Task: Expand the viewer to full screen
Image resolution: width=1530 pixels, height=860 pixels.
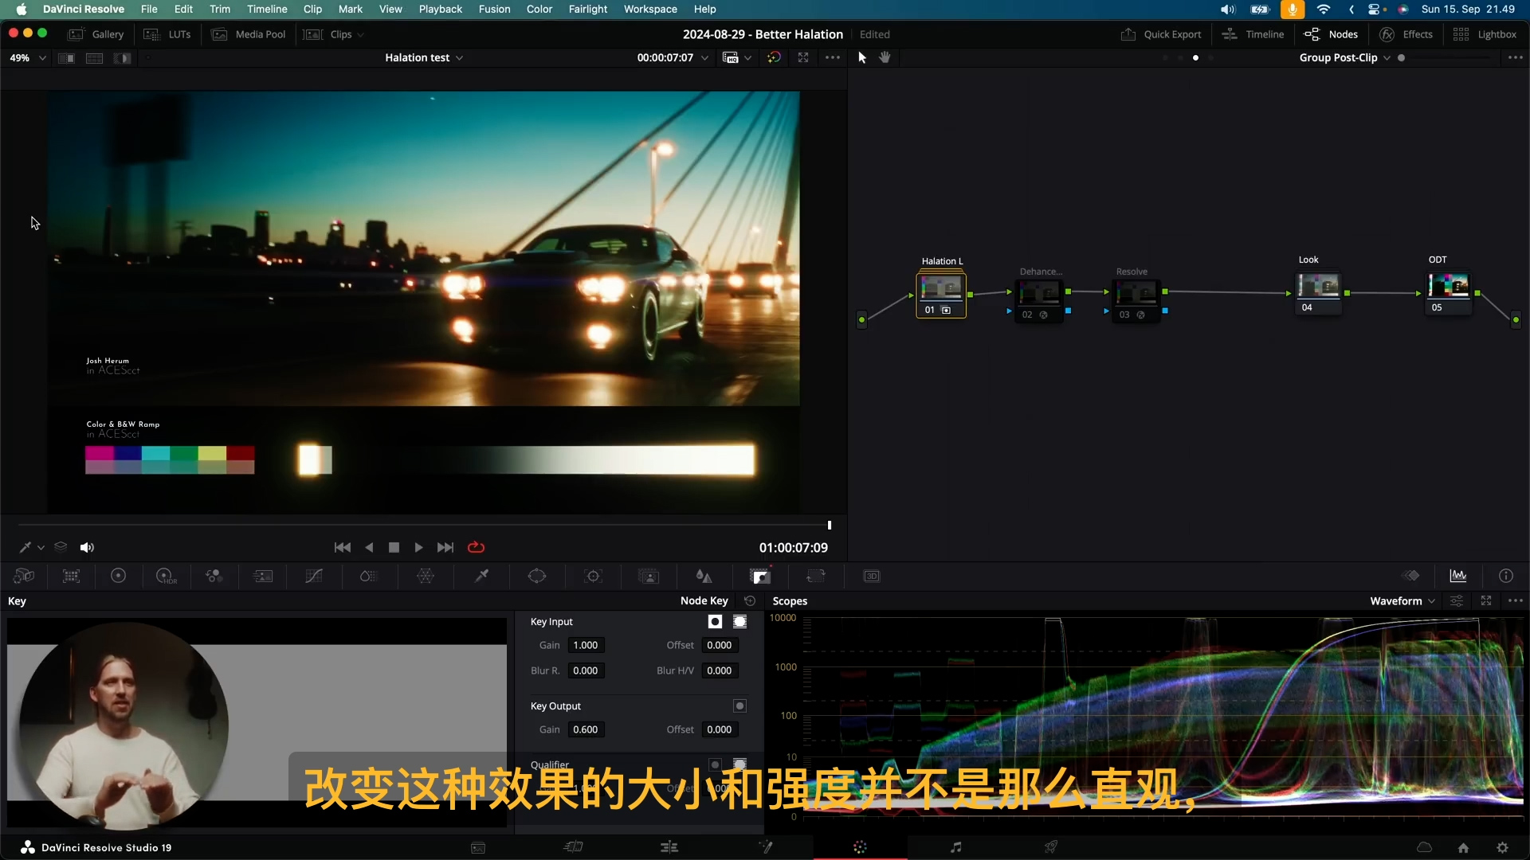Action: click(803, 57)
